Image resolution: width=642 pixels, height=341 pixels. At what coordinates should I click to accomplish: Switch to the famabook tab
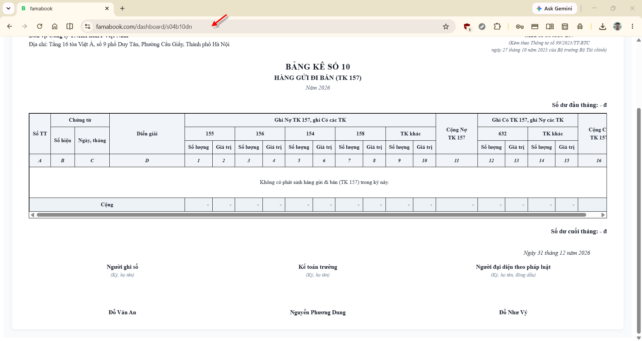click(65, 8)
